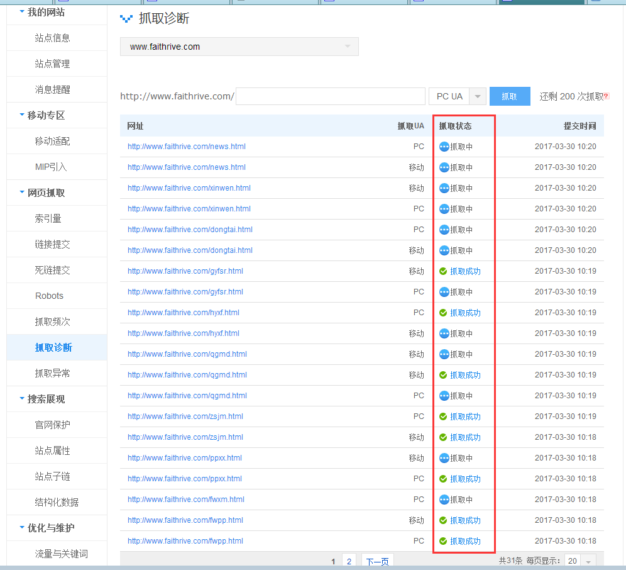Screen dimensions: 626x570
Task: Open the dongtai.html link with 移动 UA
Action: 190,250
